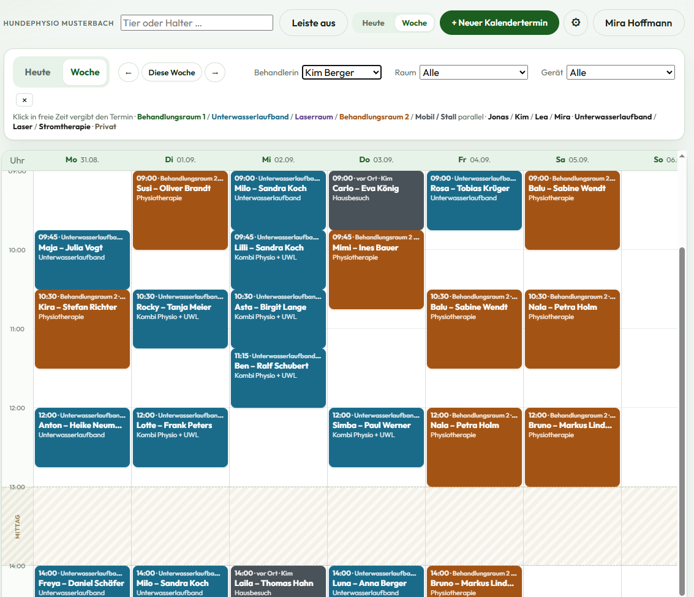Open appointment 'Rosa – Tobias Krüger'

pyautogui.click(x=474, y=200)
